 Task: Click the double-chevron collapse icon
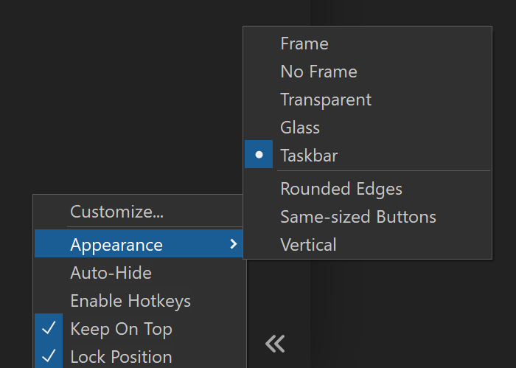[x=275, y=343]
